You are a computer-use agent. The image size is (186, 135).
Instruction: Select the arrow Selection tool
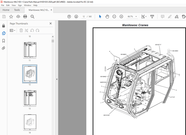pos(100,16)
